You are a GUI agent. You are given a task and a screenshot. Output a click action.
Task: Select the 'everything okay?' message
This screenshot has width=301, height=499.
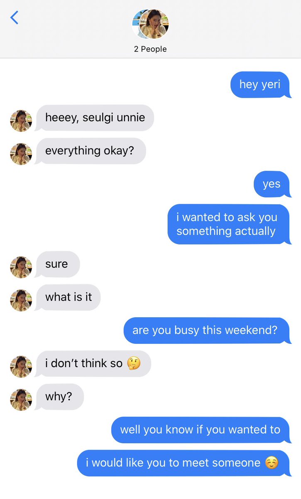click(90, 151)
